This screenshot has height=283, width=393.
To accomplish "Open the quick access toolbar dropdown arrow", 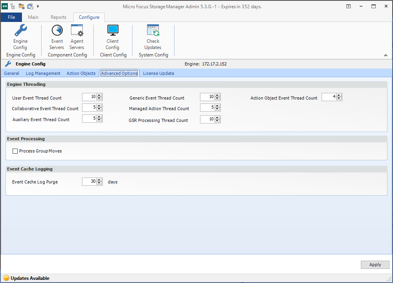I will tap(38, 6).
